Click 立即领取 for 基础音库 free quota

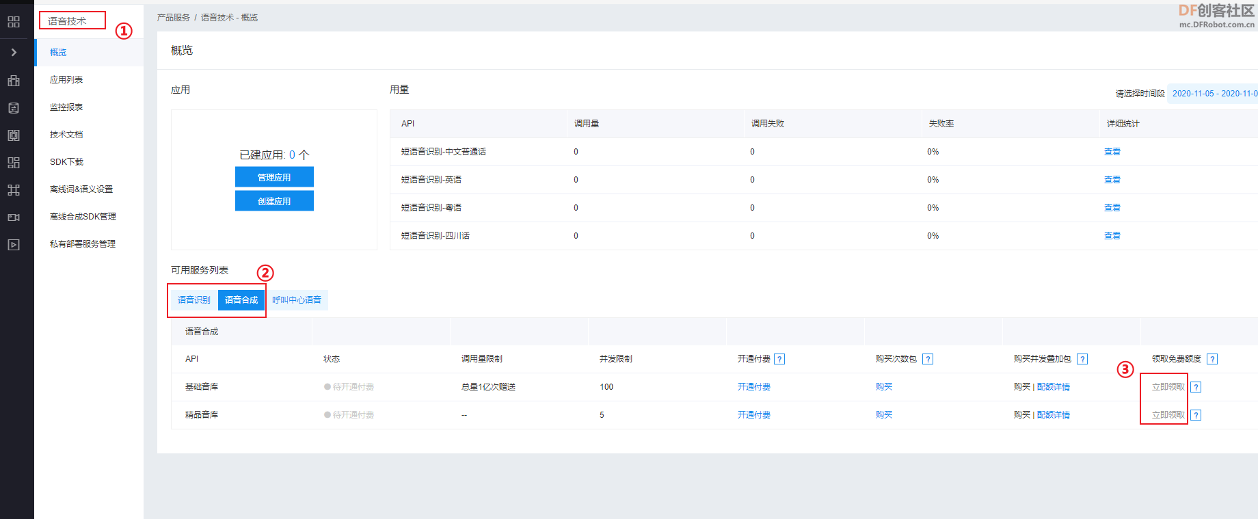click(1168, 387)
